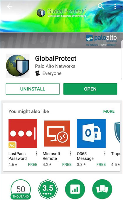Select the O365 Message app thumbnail

[x=91, y=134]
